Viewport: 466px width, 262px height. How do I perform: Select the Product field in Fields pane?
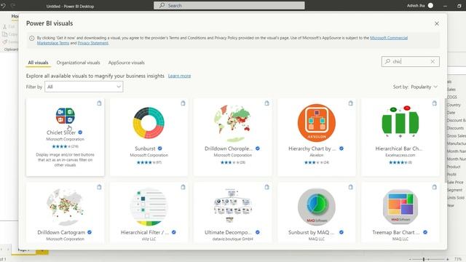[454, 167]
